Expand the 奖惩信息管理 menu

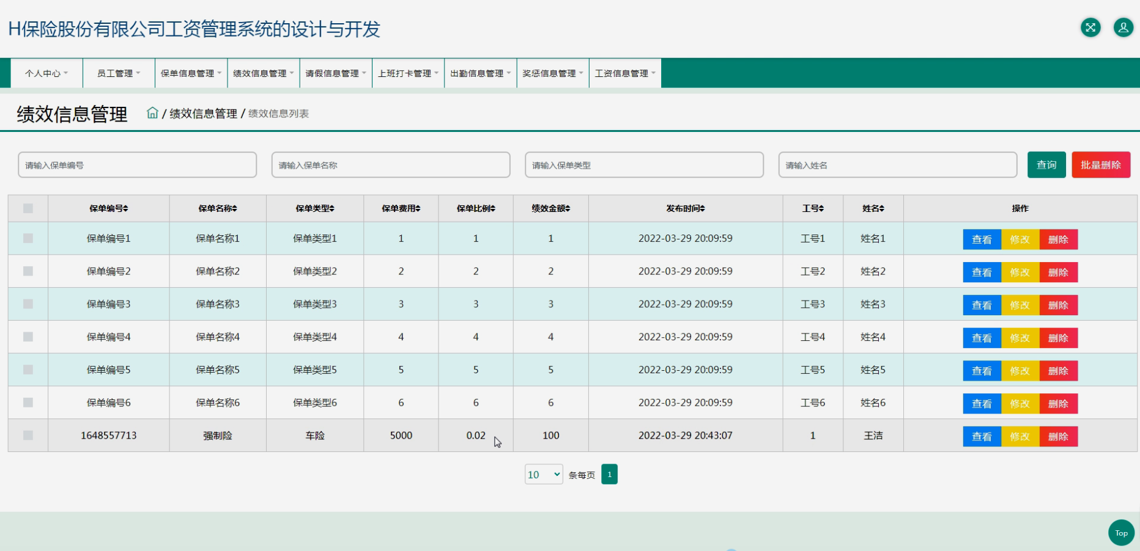coord(553,73)
